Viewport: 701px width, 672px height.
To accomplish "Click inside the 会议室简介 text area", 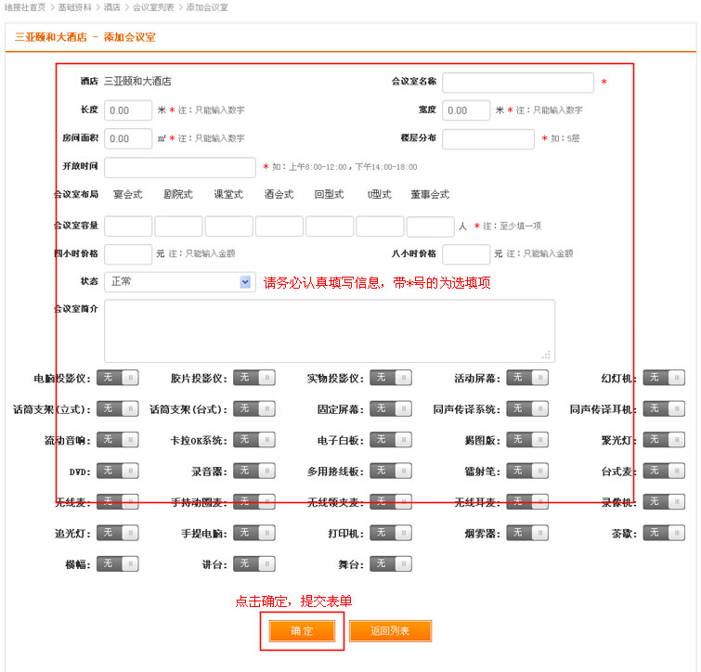I will tap(329, 330).
